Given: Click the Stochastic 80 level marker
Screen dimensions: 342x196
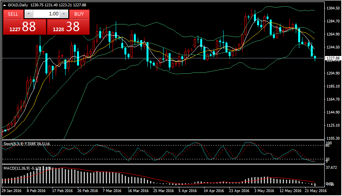Looking at the screenshot, I should pyautogui.click(x=327, y=146).
